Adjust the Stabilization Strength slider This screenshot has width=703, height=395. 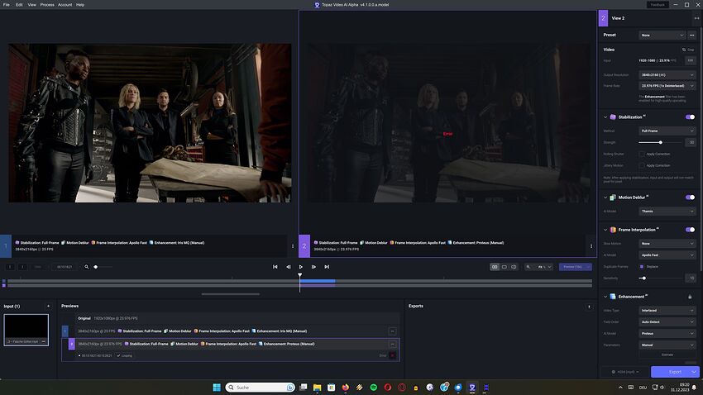pos(661,142)
